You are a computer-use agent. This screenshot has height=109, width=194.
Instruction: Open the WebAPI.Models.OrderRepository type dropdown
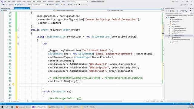(81, 11)
